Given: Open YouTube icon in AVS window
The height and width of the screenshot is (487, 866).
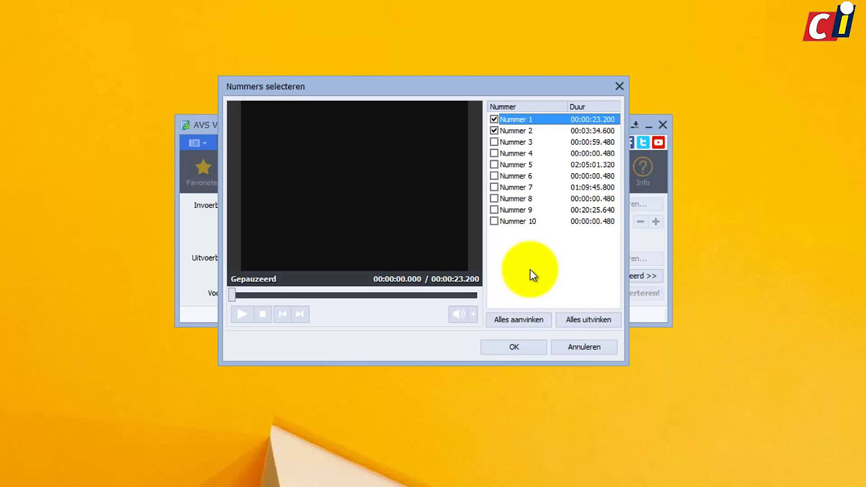Looking at the screenshot, I should pos(658,142).
